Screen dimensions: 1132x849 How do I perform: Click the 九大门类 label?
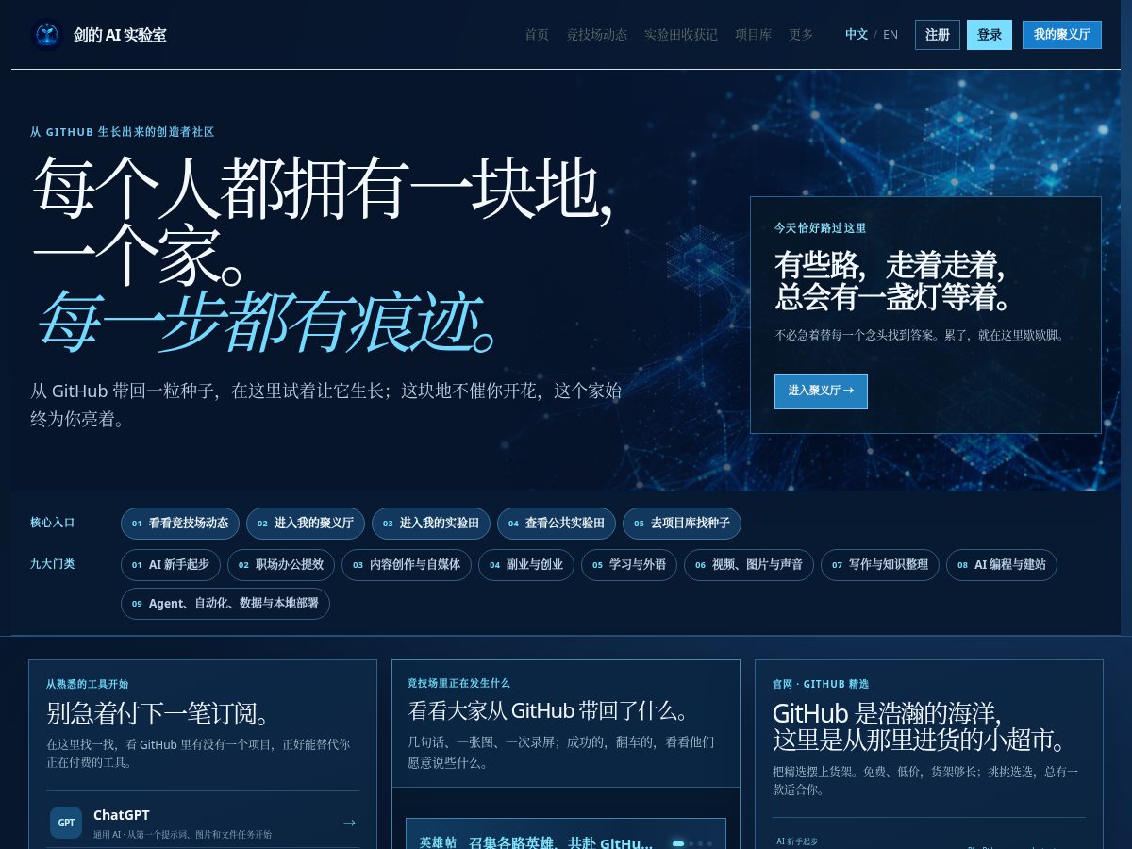pyautogui.click(x=53, y=564)
